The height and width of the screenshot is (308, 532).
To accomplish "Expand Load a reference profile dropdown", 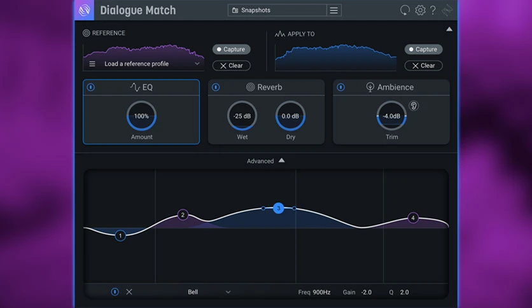I will point(197,64).
